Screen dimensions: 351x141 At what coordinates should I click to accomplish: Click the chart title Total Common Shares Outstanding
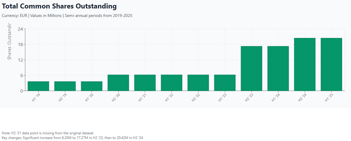pyautogui.click(x=59, y=6)
